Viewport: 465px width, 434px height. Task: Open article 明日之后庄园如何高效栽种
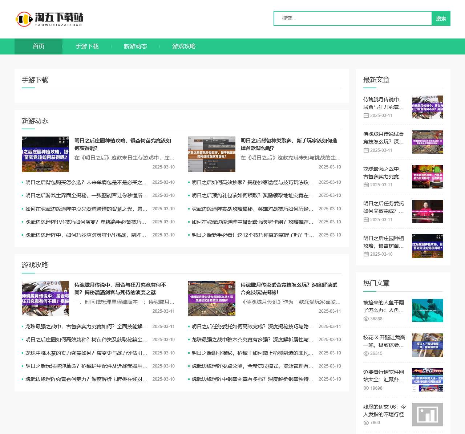[x=86, y=340]
